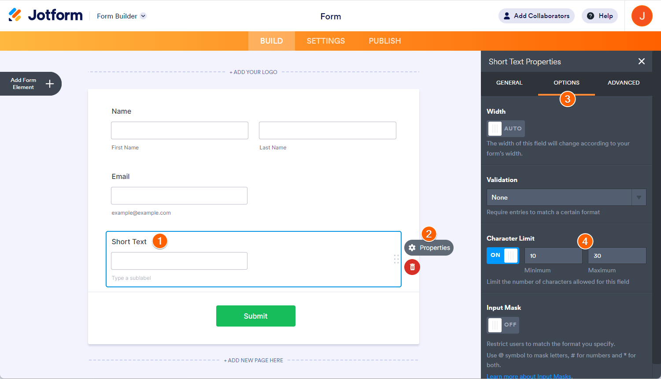Viewport: 661px width, 379px height.
Task: Click the Jotform logo icon
Action: click(15, 15)
